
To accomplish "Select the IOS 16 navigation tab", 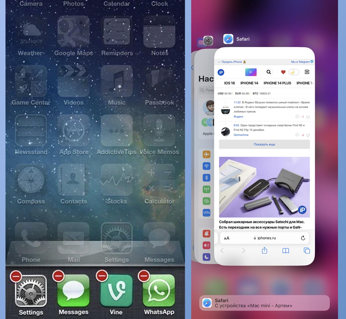I will (x=230, y=83).
